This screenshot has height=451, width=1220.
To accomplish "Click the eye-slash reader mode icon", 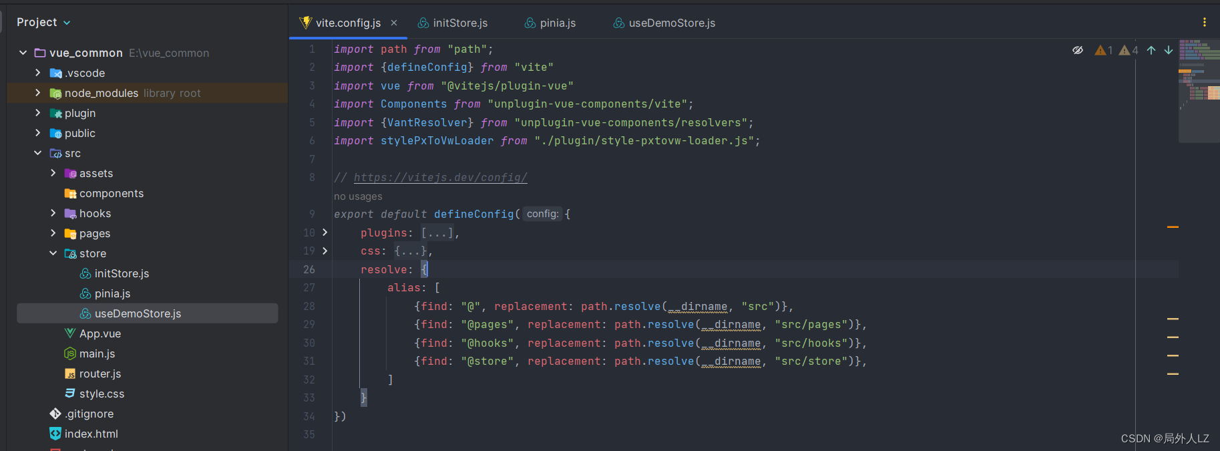I will click(1078, 50).
